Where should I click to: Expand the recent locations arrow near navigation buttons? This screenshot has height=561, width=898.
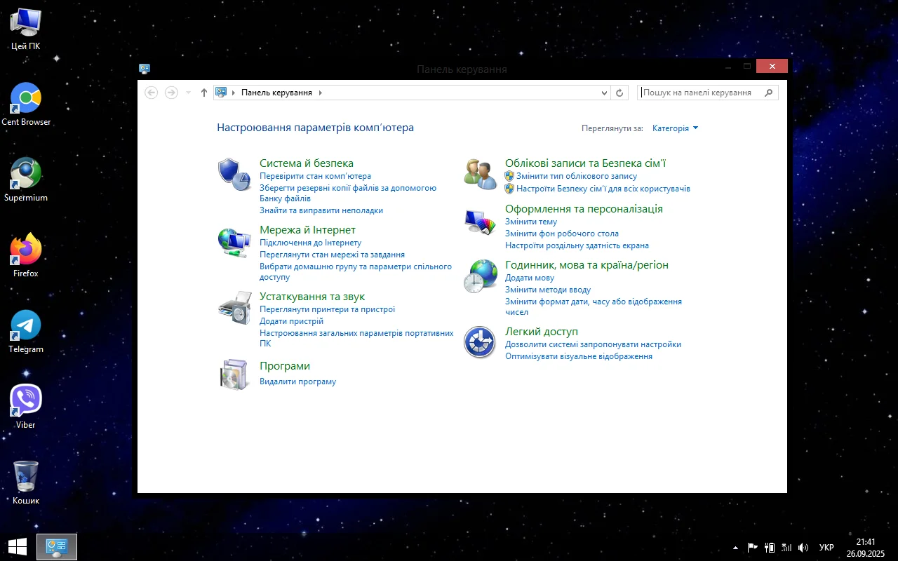[188, 93]
